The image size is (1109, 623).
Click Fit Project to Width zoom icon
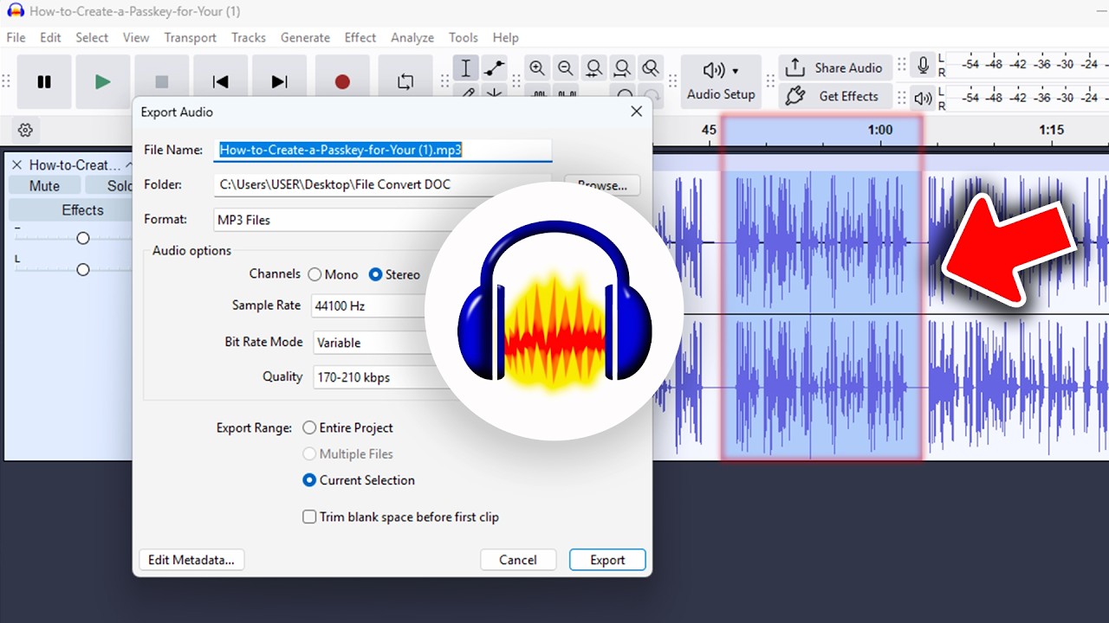click(x=622, y=68)
